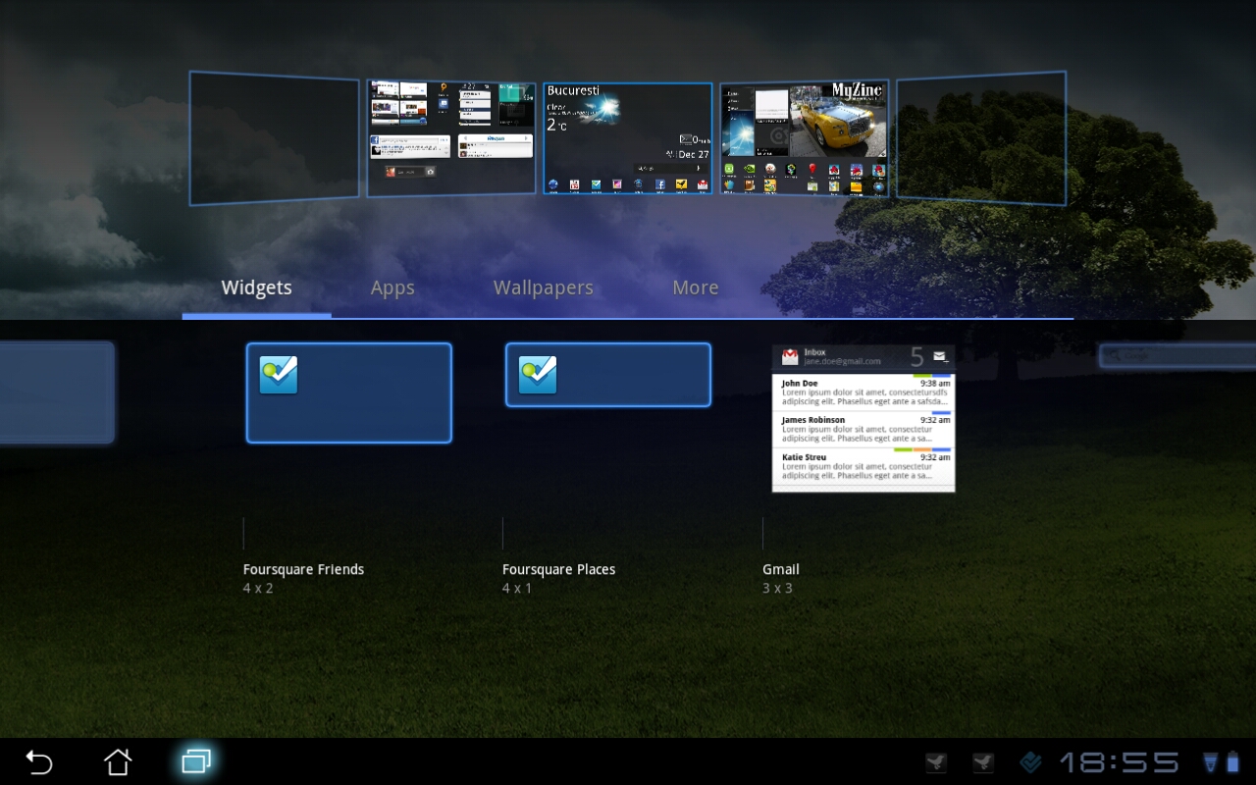This screenshot has height=785, width=1256.
Task: Switch to the Apps tab
Action: pos(392,288)
